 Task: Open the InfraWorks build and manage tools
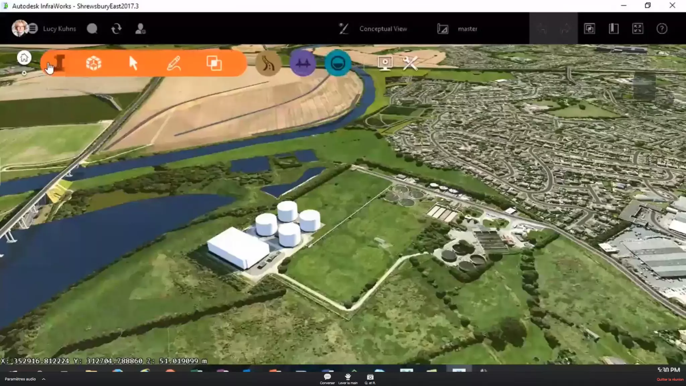pos(59,63)
